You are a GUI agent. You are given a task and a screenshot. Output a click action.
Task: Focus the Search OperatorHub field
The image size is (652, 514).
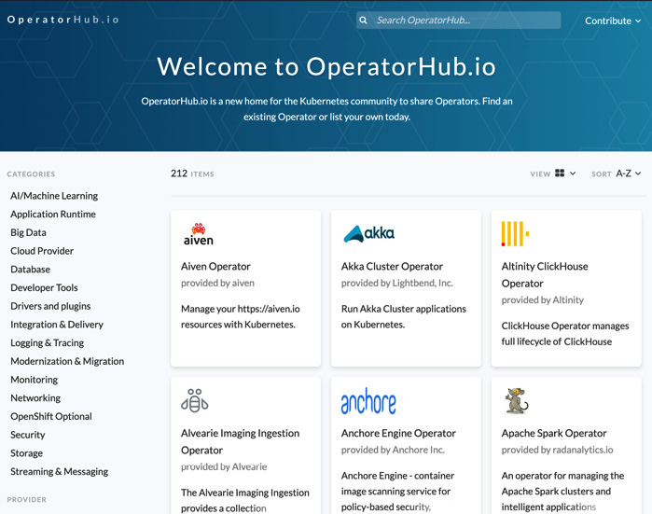click(x=458, y=20)
